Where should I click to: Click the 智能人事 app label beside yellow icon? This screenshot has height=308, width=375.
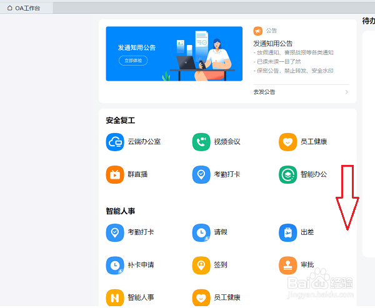[141, 297]
